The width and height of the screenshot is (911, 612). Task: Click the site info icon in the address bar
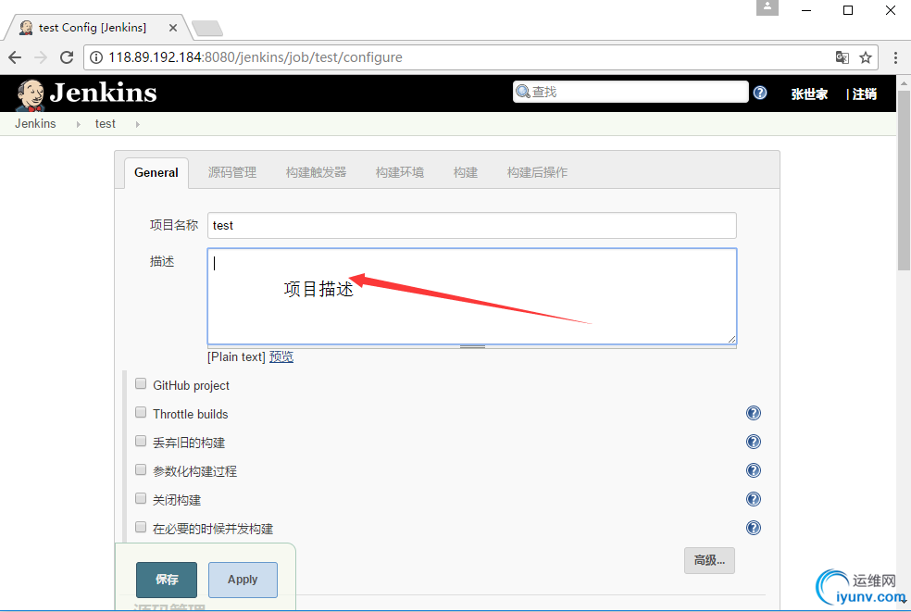click(96, 57)
